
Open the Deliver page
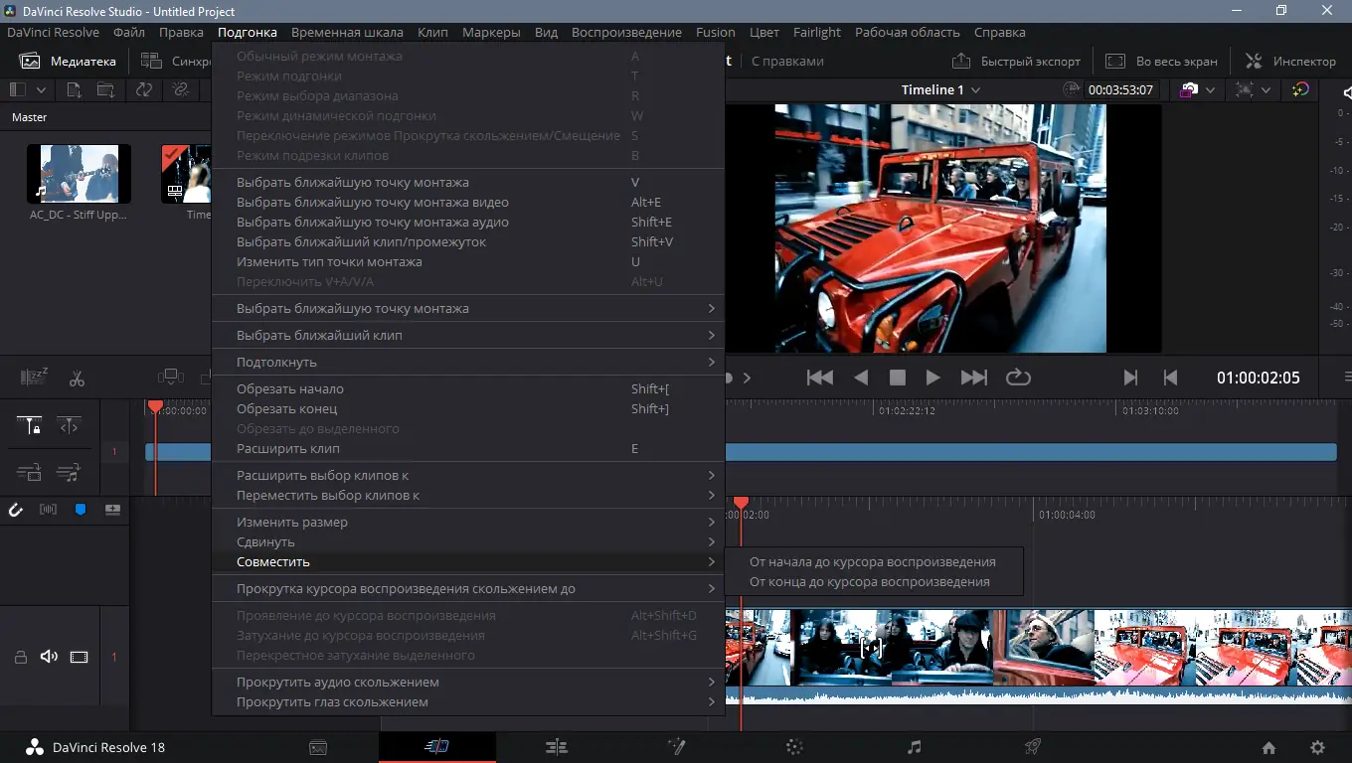point(1032,746)
